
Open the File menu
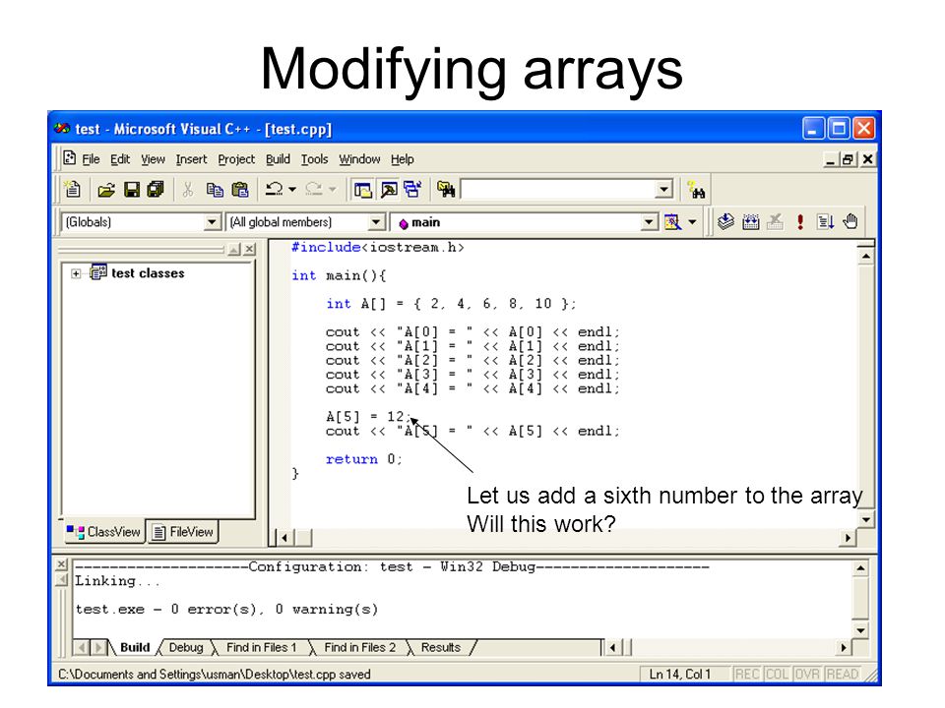pyautogui.click(x=91, y=159)
